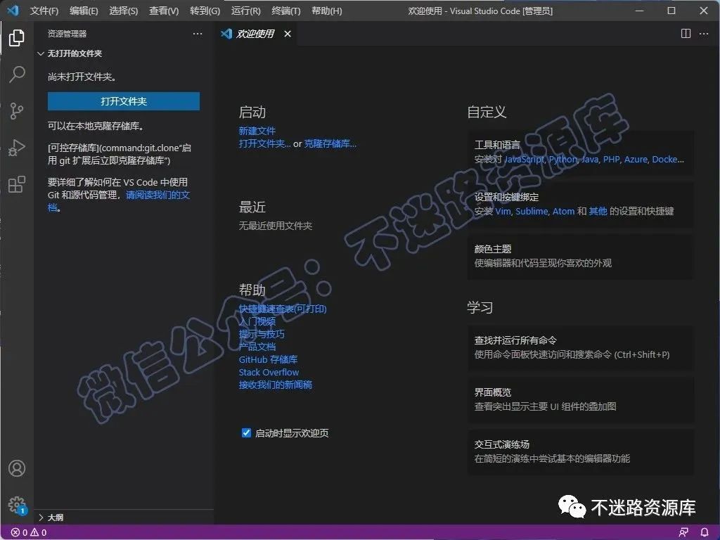Screen dimensions: 720x540
Task: Click the Python language install link
Action: 563,160
